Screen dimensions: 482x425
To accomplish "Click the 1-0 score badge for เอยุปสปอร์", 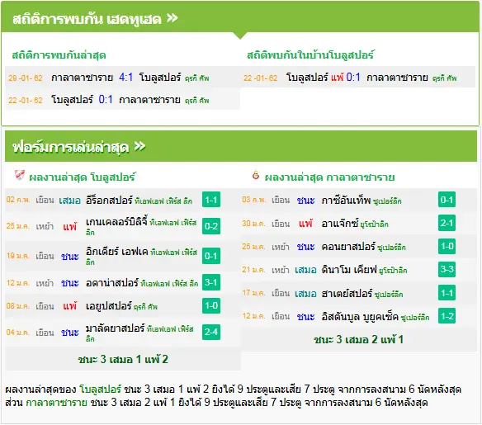I will click(x=211, y=305).
